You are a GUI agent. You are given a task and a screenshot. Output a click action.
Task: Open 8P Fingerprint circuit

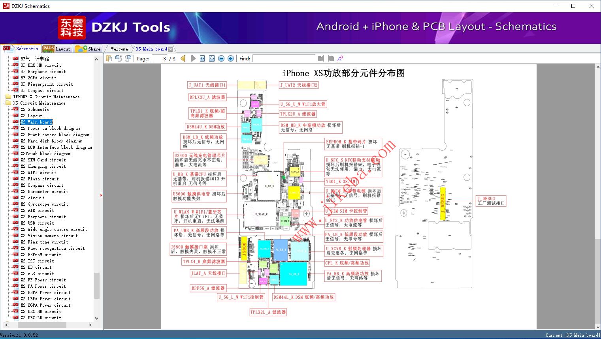47,84
